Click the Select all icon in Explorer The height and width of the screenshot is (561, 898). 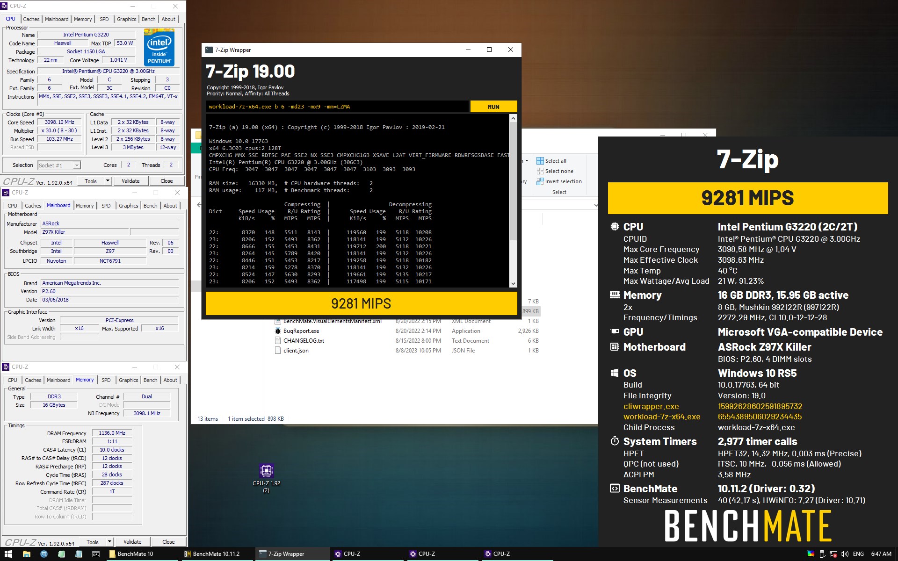(x=540, y=161)
